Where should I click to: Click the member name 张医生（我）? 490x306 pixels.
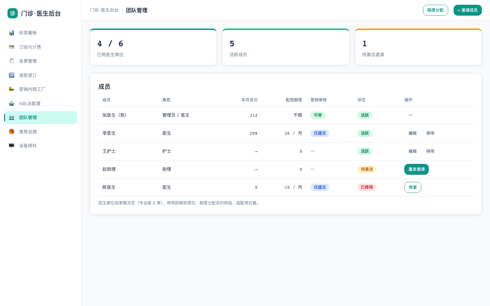coord(115,115)
